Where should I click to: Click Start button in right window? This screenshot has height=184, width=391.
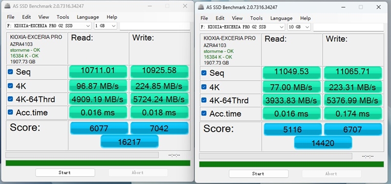tap(259, 174)
